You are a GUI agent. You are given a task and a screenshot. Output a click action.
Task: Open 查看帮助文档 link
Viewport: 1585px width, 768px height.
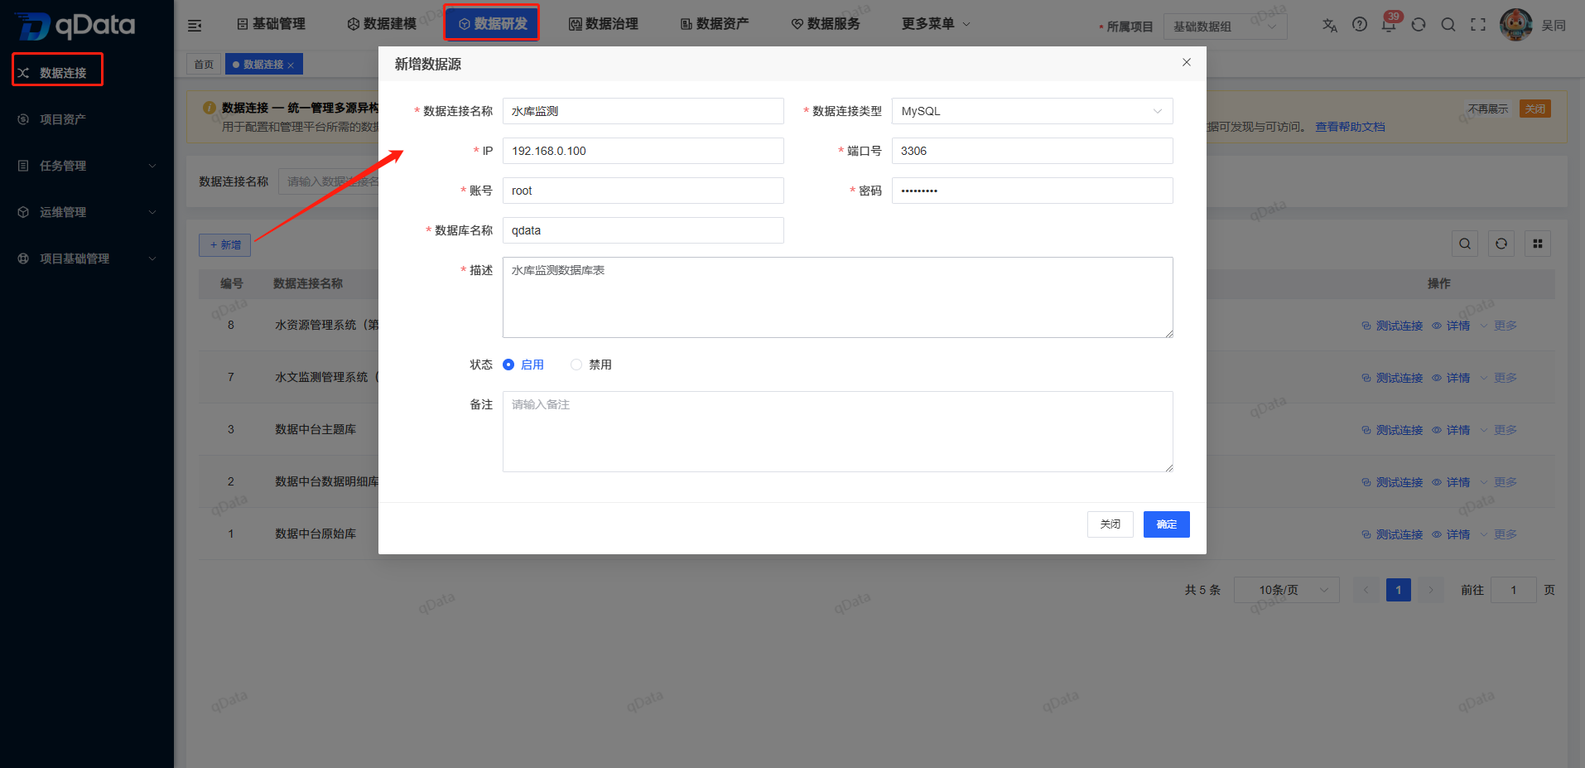pos(1350,127)
